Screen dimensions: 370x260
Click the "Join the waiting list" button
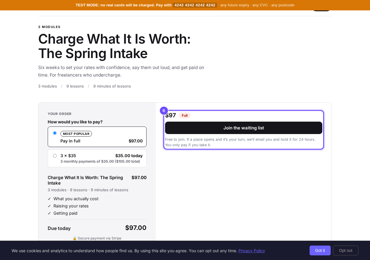(x=244, y=128)
